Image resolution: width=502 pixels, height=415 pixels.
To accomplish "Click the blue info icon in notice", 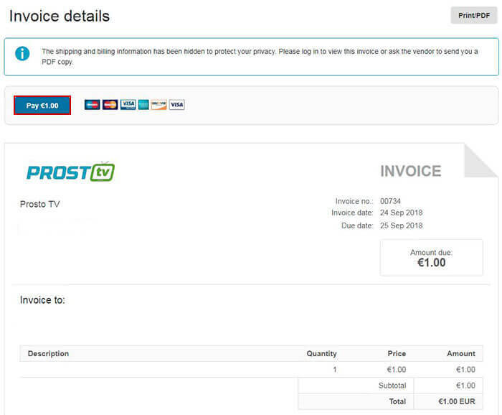I will (x=22, y=53).
